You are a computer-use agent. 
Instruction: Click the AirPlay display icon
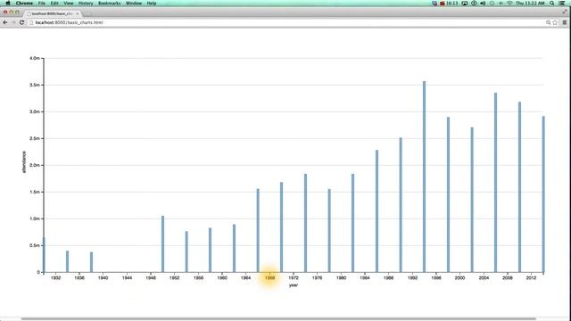tap(465, 3)
